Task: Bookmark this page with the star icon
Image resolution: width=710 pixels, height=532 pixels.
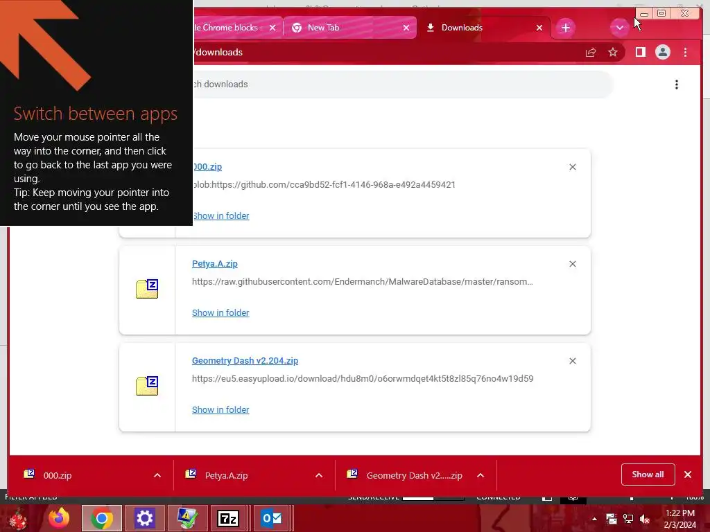Action: 613,53
